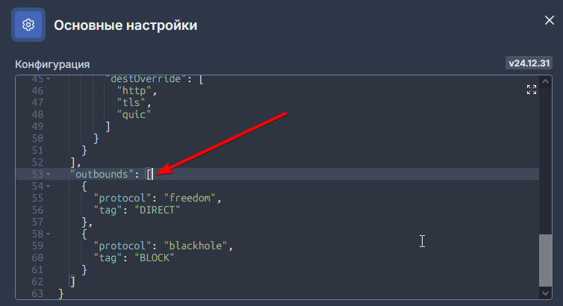Fold the blackhole block at line 58
The height and width of the screenshot is (306, 563).
[49, 234]
